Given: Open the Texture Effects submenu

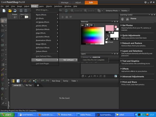Looking at the screenshot, I should [45, 51].
